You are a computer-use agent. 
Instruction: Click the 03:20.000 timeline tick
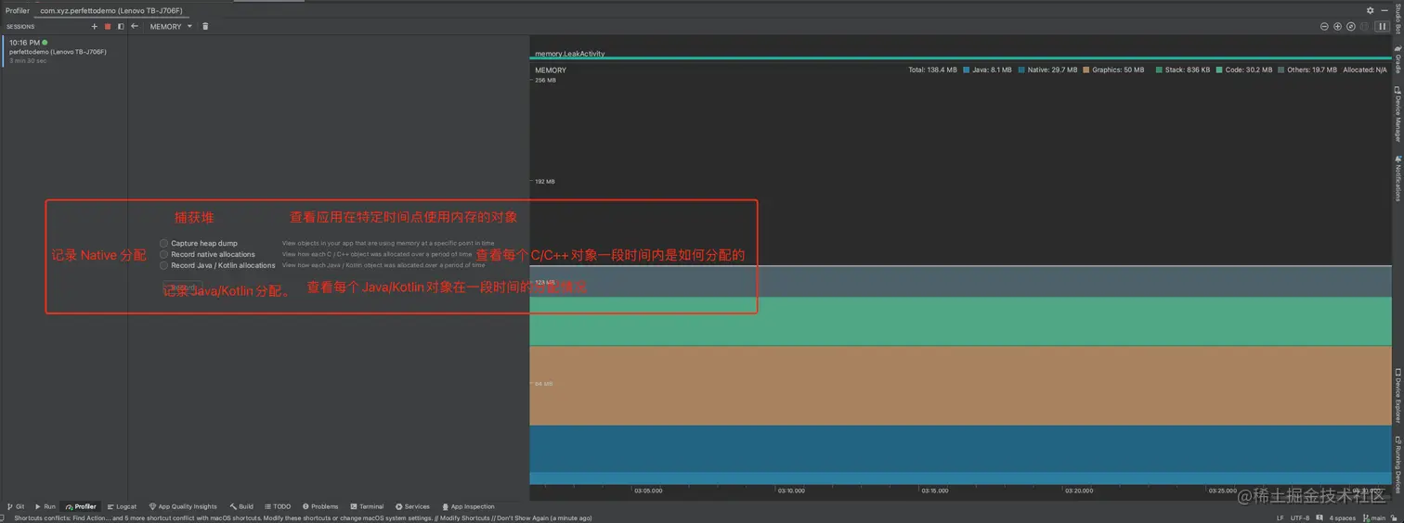click(x=1079, y=491)
